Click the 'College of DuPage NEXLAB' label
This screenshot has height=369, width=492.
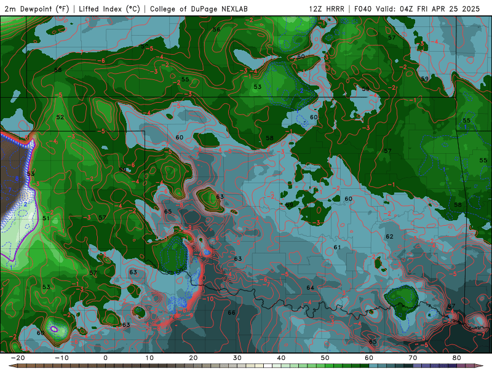(199, 9)
